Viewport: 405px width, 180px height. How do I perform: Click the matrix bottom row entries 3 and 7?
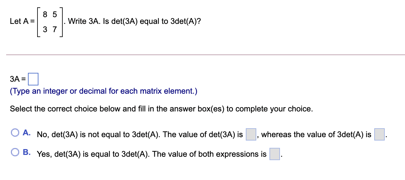coord(50,30)
